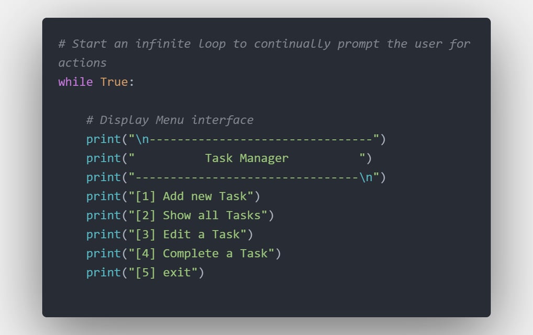Click the word 'Complete' in the menu string
This screenshot has height=335, width=533.
tap(191, 253)
